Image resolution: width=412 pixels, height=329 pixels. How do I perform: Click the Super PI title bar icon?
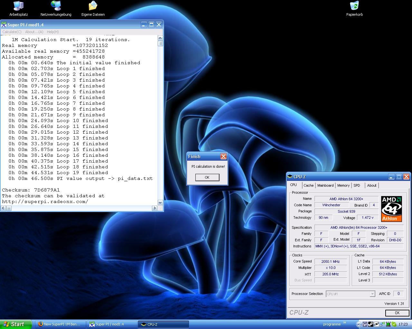click(4, 24)
